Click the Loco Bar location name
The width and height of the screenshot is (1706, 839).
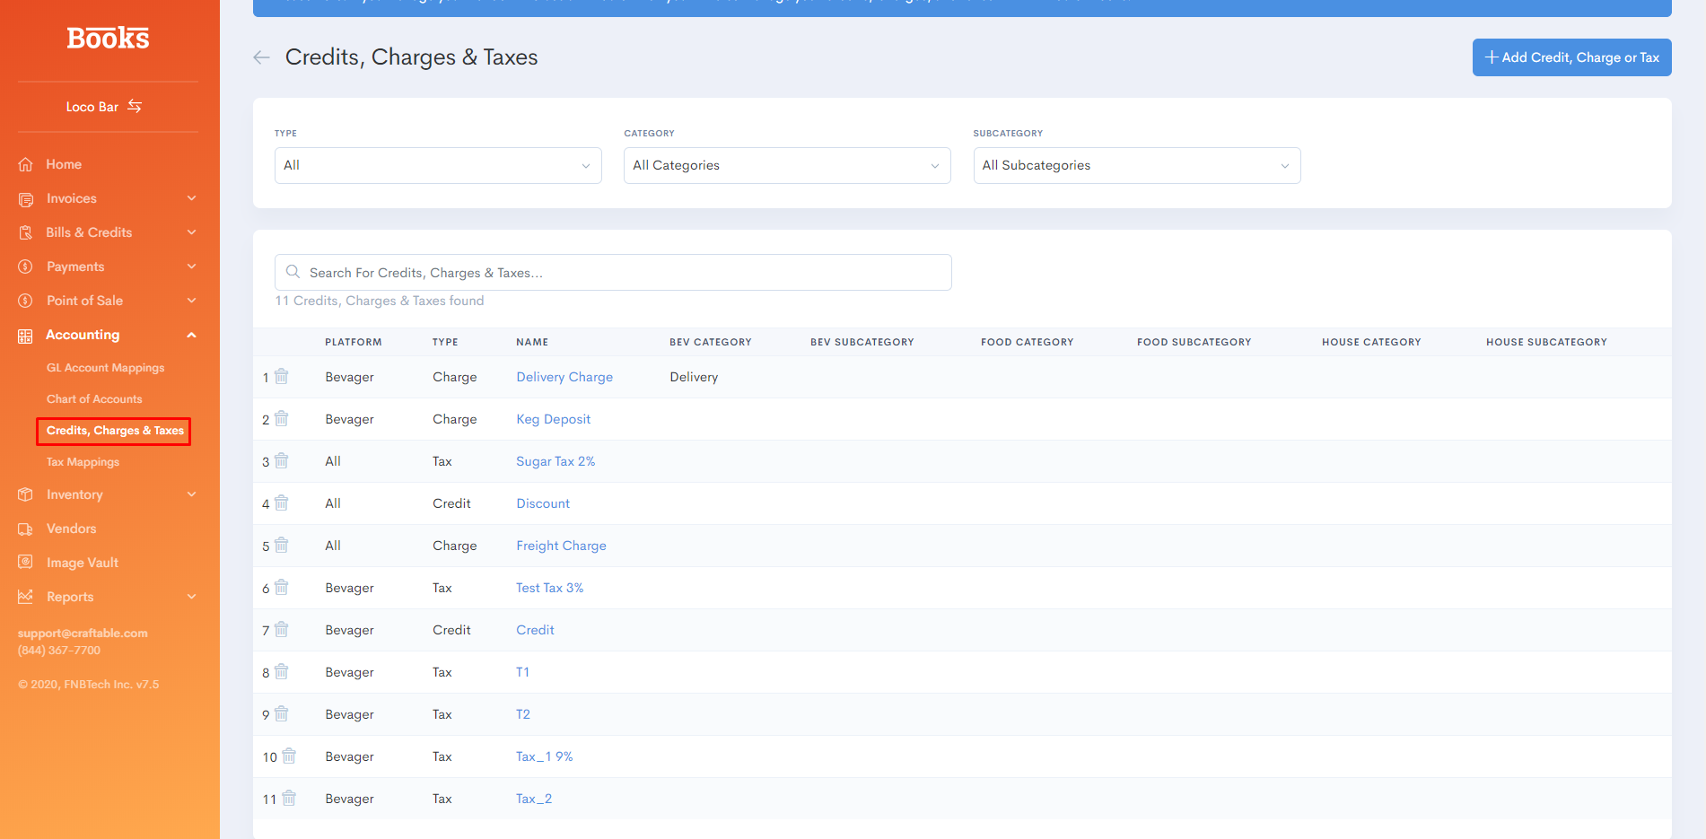click(x=92, y=107)
